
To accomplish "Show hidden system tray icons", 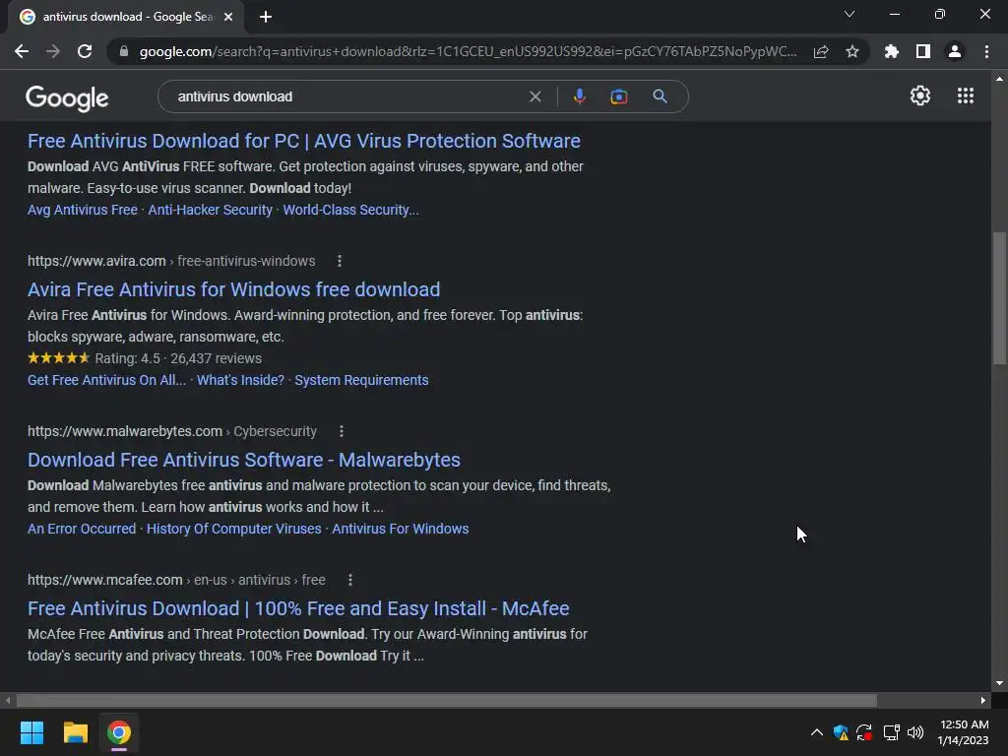I will [816, 732].
